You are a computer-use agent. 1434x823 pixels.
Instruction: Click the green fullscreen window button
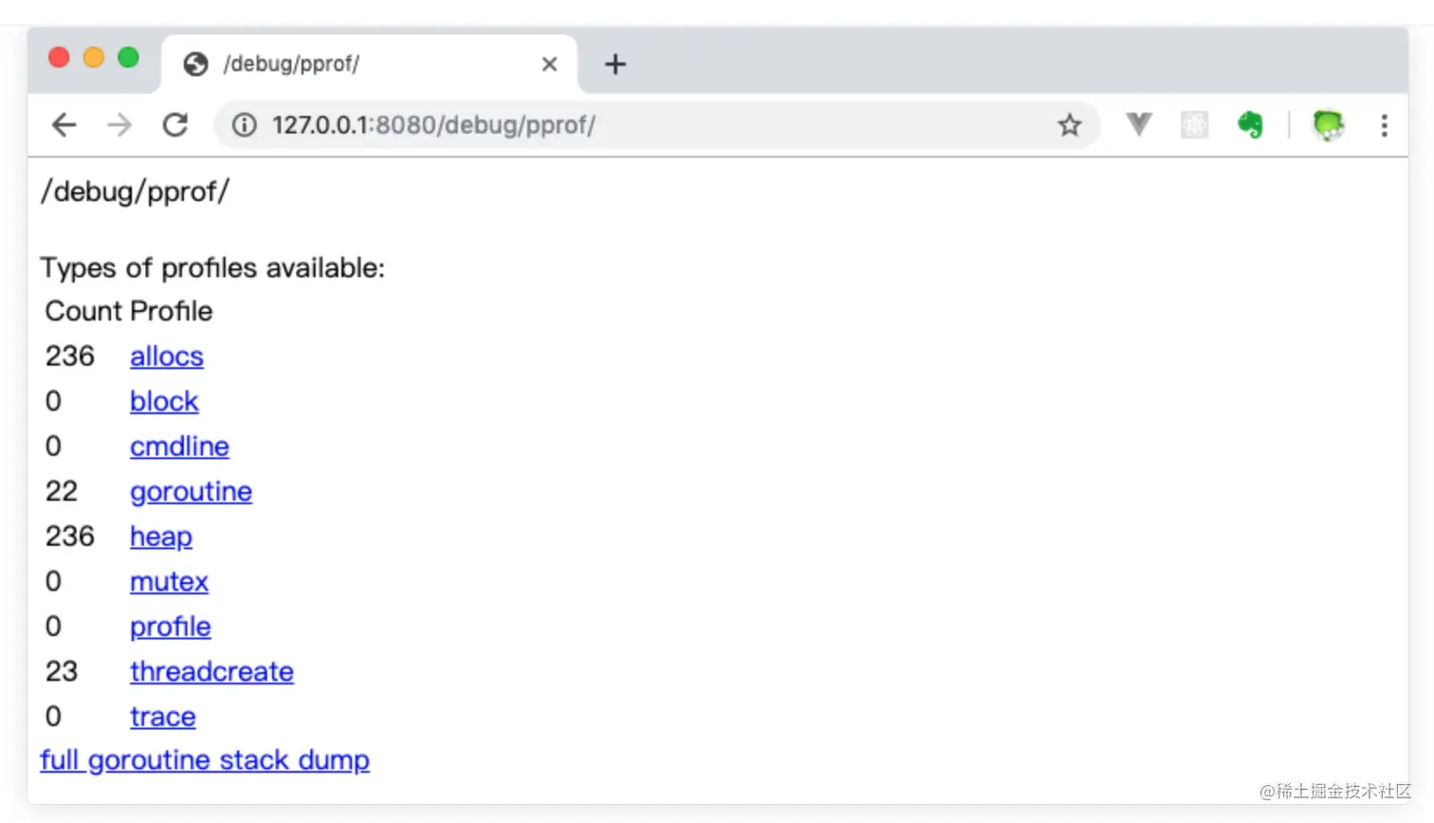point(128,58)
